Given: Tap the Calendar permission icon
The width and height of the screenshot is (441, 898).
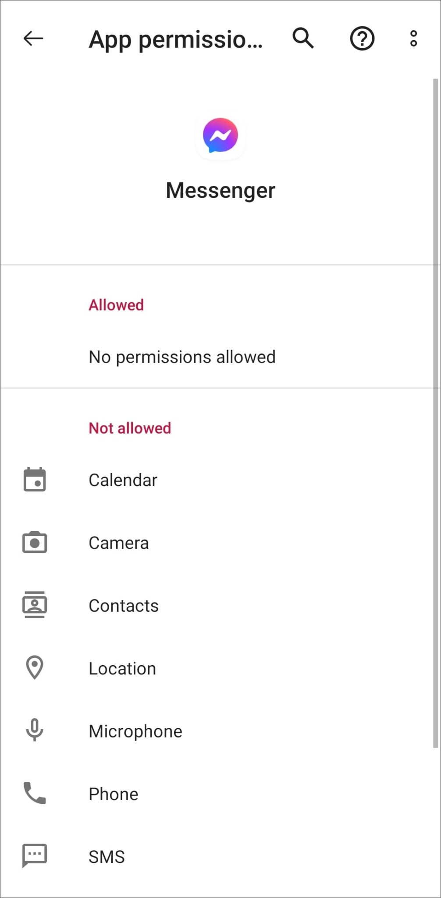Looking at the screenshot, I should click(35, 479).
